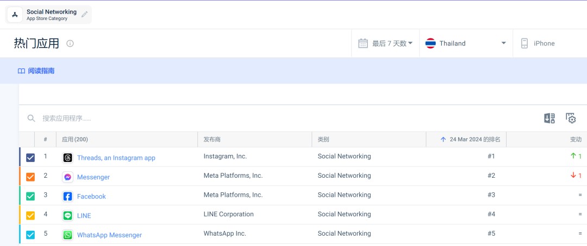
Task: Deselect the LINE row checkbox
Action: pos(30,215)
